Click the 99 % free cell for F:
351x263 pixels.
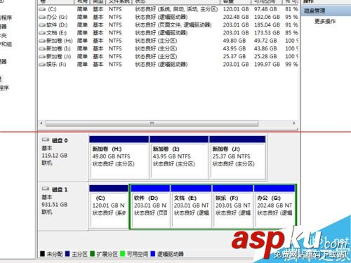pos(291,65)
